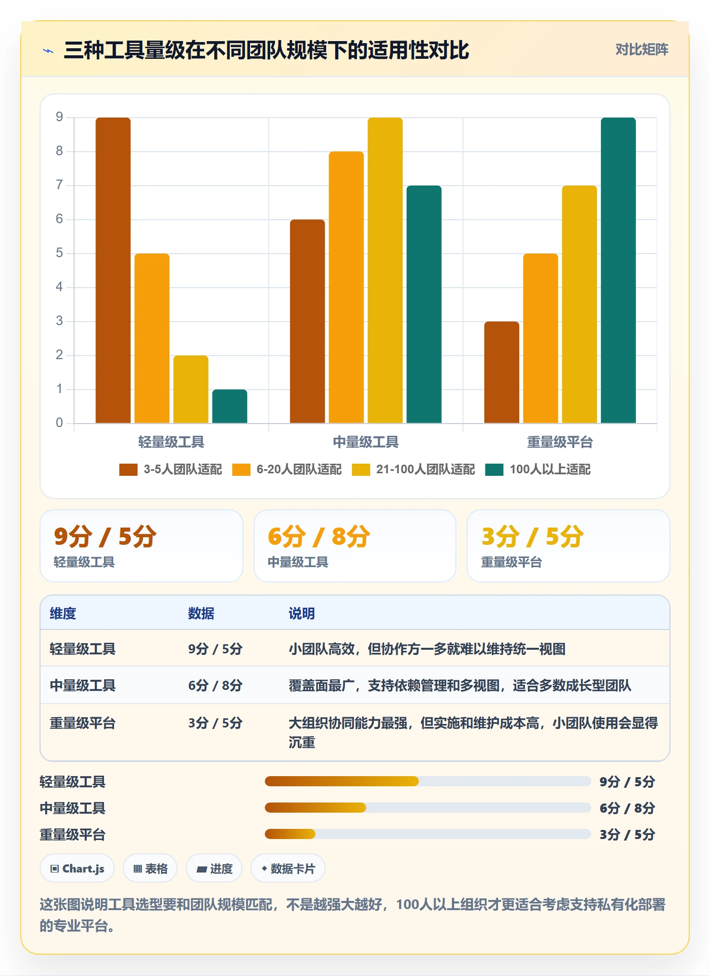Click the 重量级平台 x-axis label

click(560, 442)
